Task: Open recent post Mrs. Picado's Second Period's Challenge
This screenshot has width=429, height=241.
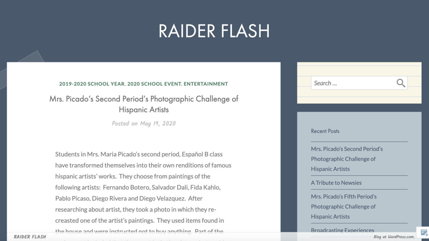Action: pyautogui.click(x=347, y=159)
